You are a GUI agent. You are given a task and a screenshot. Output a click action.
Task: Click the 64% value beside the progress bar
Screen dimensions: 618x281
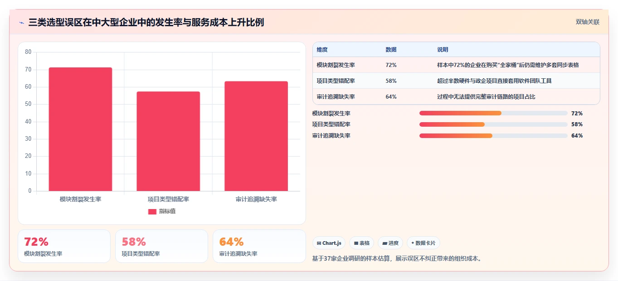pos(577,136)
